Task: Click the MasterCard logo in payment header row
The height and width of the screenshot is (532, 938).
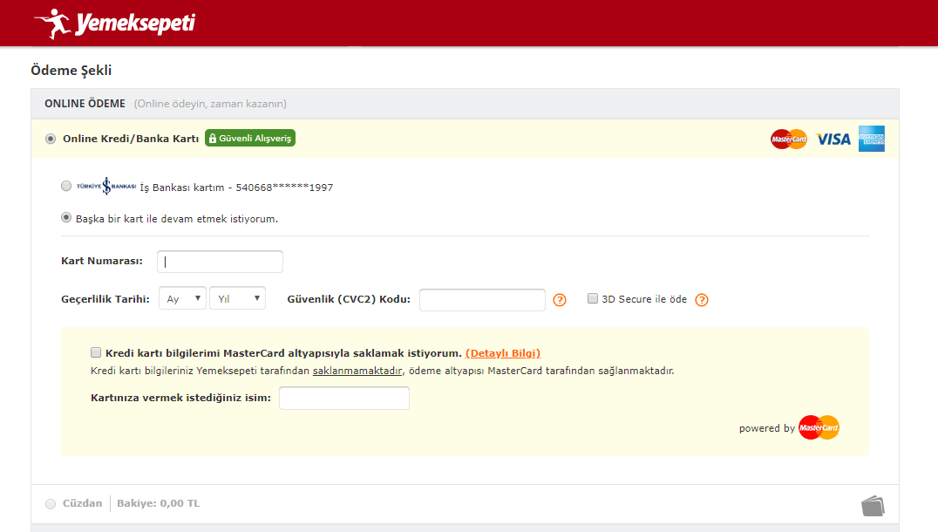Action: coord(788,139)
